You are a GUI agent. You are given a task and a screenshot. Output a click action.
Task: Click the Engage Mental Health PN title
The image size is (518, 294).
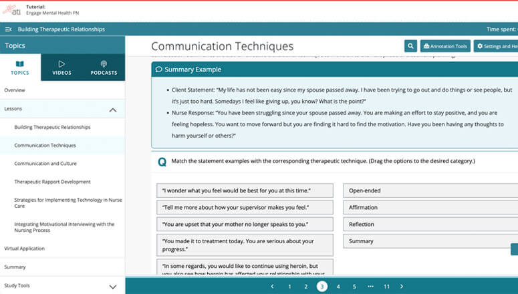pyautogui.click(x=53, y=13)
